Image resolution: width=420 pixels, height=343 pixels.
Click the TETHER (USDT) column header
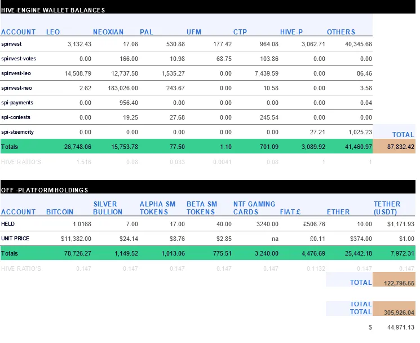(387, 208)
